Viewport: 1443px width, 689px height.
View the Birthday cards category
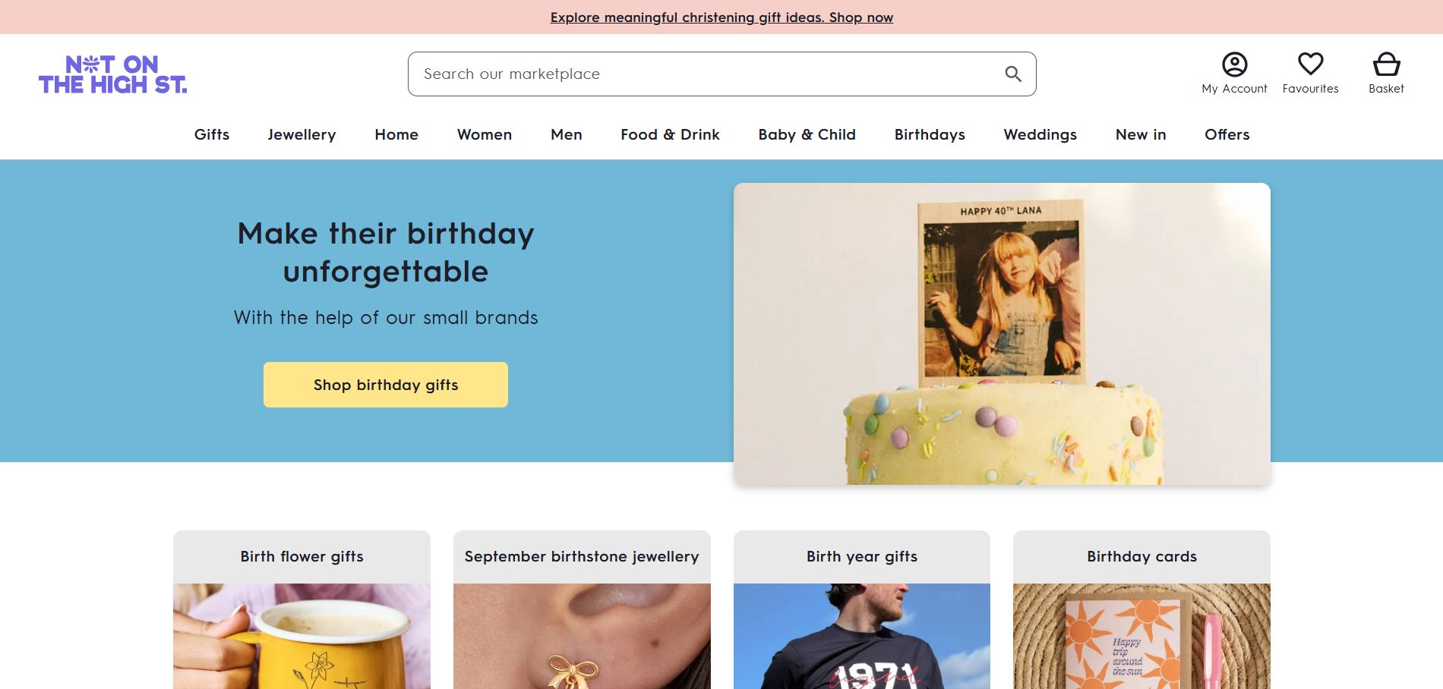(x=1141, y=556)
